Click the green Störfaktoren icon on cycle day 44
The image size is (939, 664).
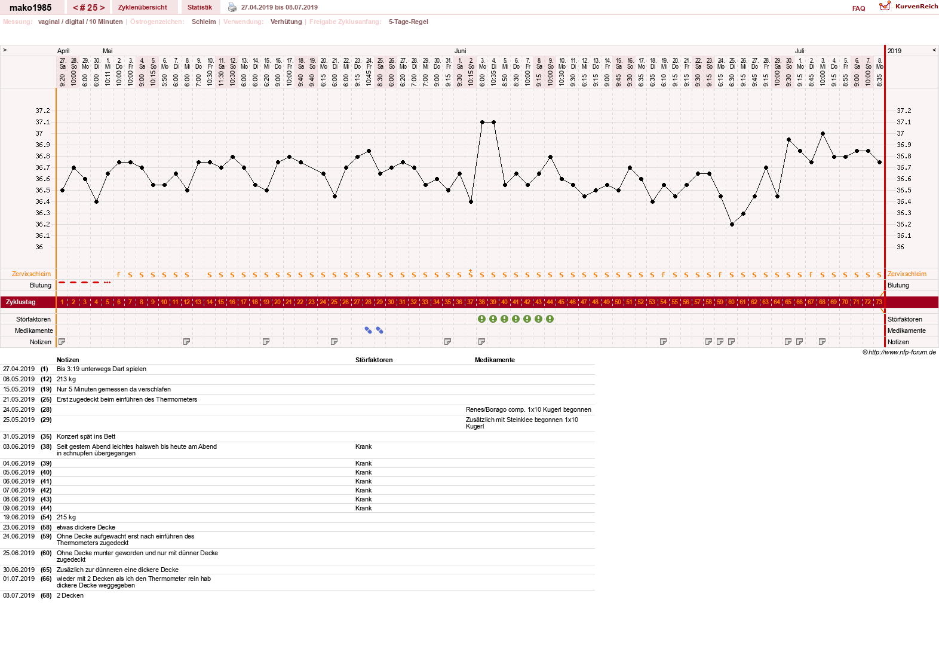[550, 319]
